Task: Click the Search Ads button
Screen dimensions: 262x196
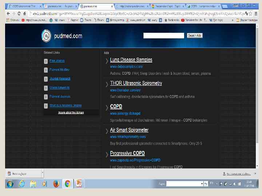Action: (195, 36)
